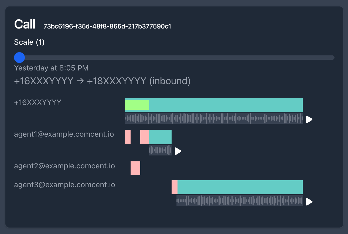Viewport: 348px width, 234px height.
Task: Click the caller's audio waveform
Action: click(x=214, y=118)
